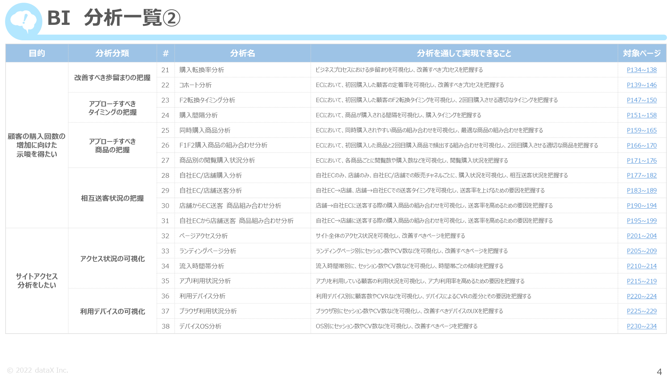Click the © 2022 dataX Inc. footer
Image resolution: width=672 pixels, height=378 pixels.
pos(38,370)
